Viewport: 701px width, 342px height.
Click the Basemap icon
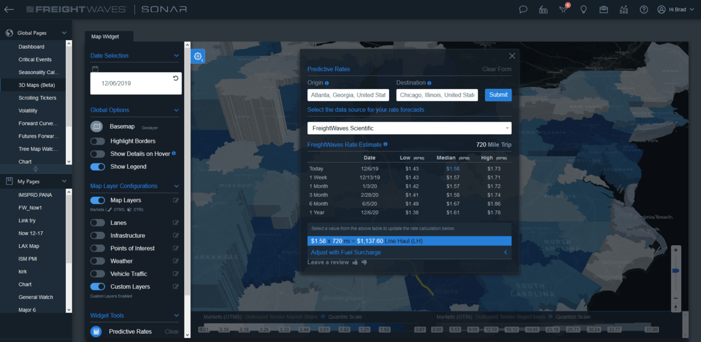pyautogui.click(x=96, y=126)
